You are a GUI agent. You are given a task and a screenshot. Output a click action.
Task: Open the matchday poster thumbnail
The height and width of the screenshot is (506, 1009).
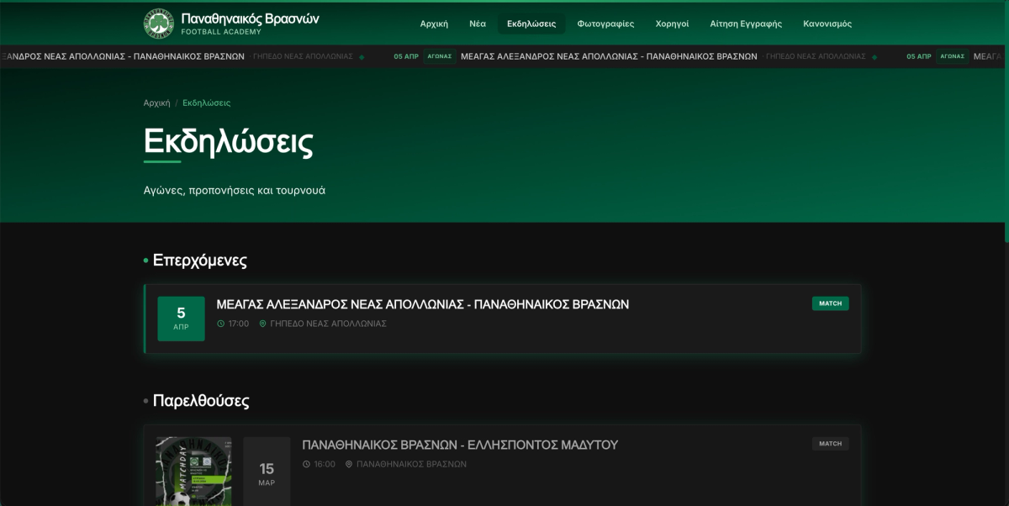[193, 472]
